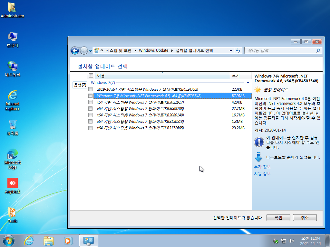Click the forward navigation arrow

pos(84,50)
